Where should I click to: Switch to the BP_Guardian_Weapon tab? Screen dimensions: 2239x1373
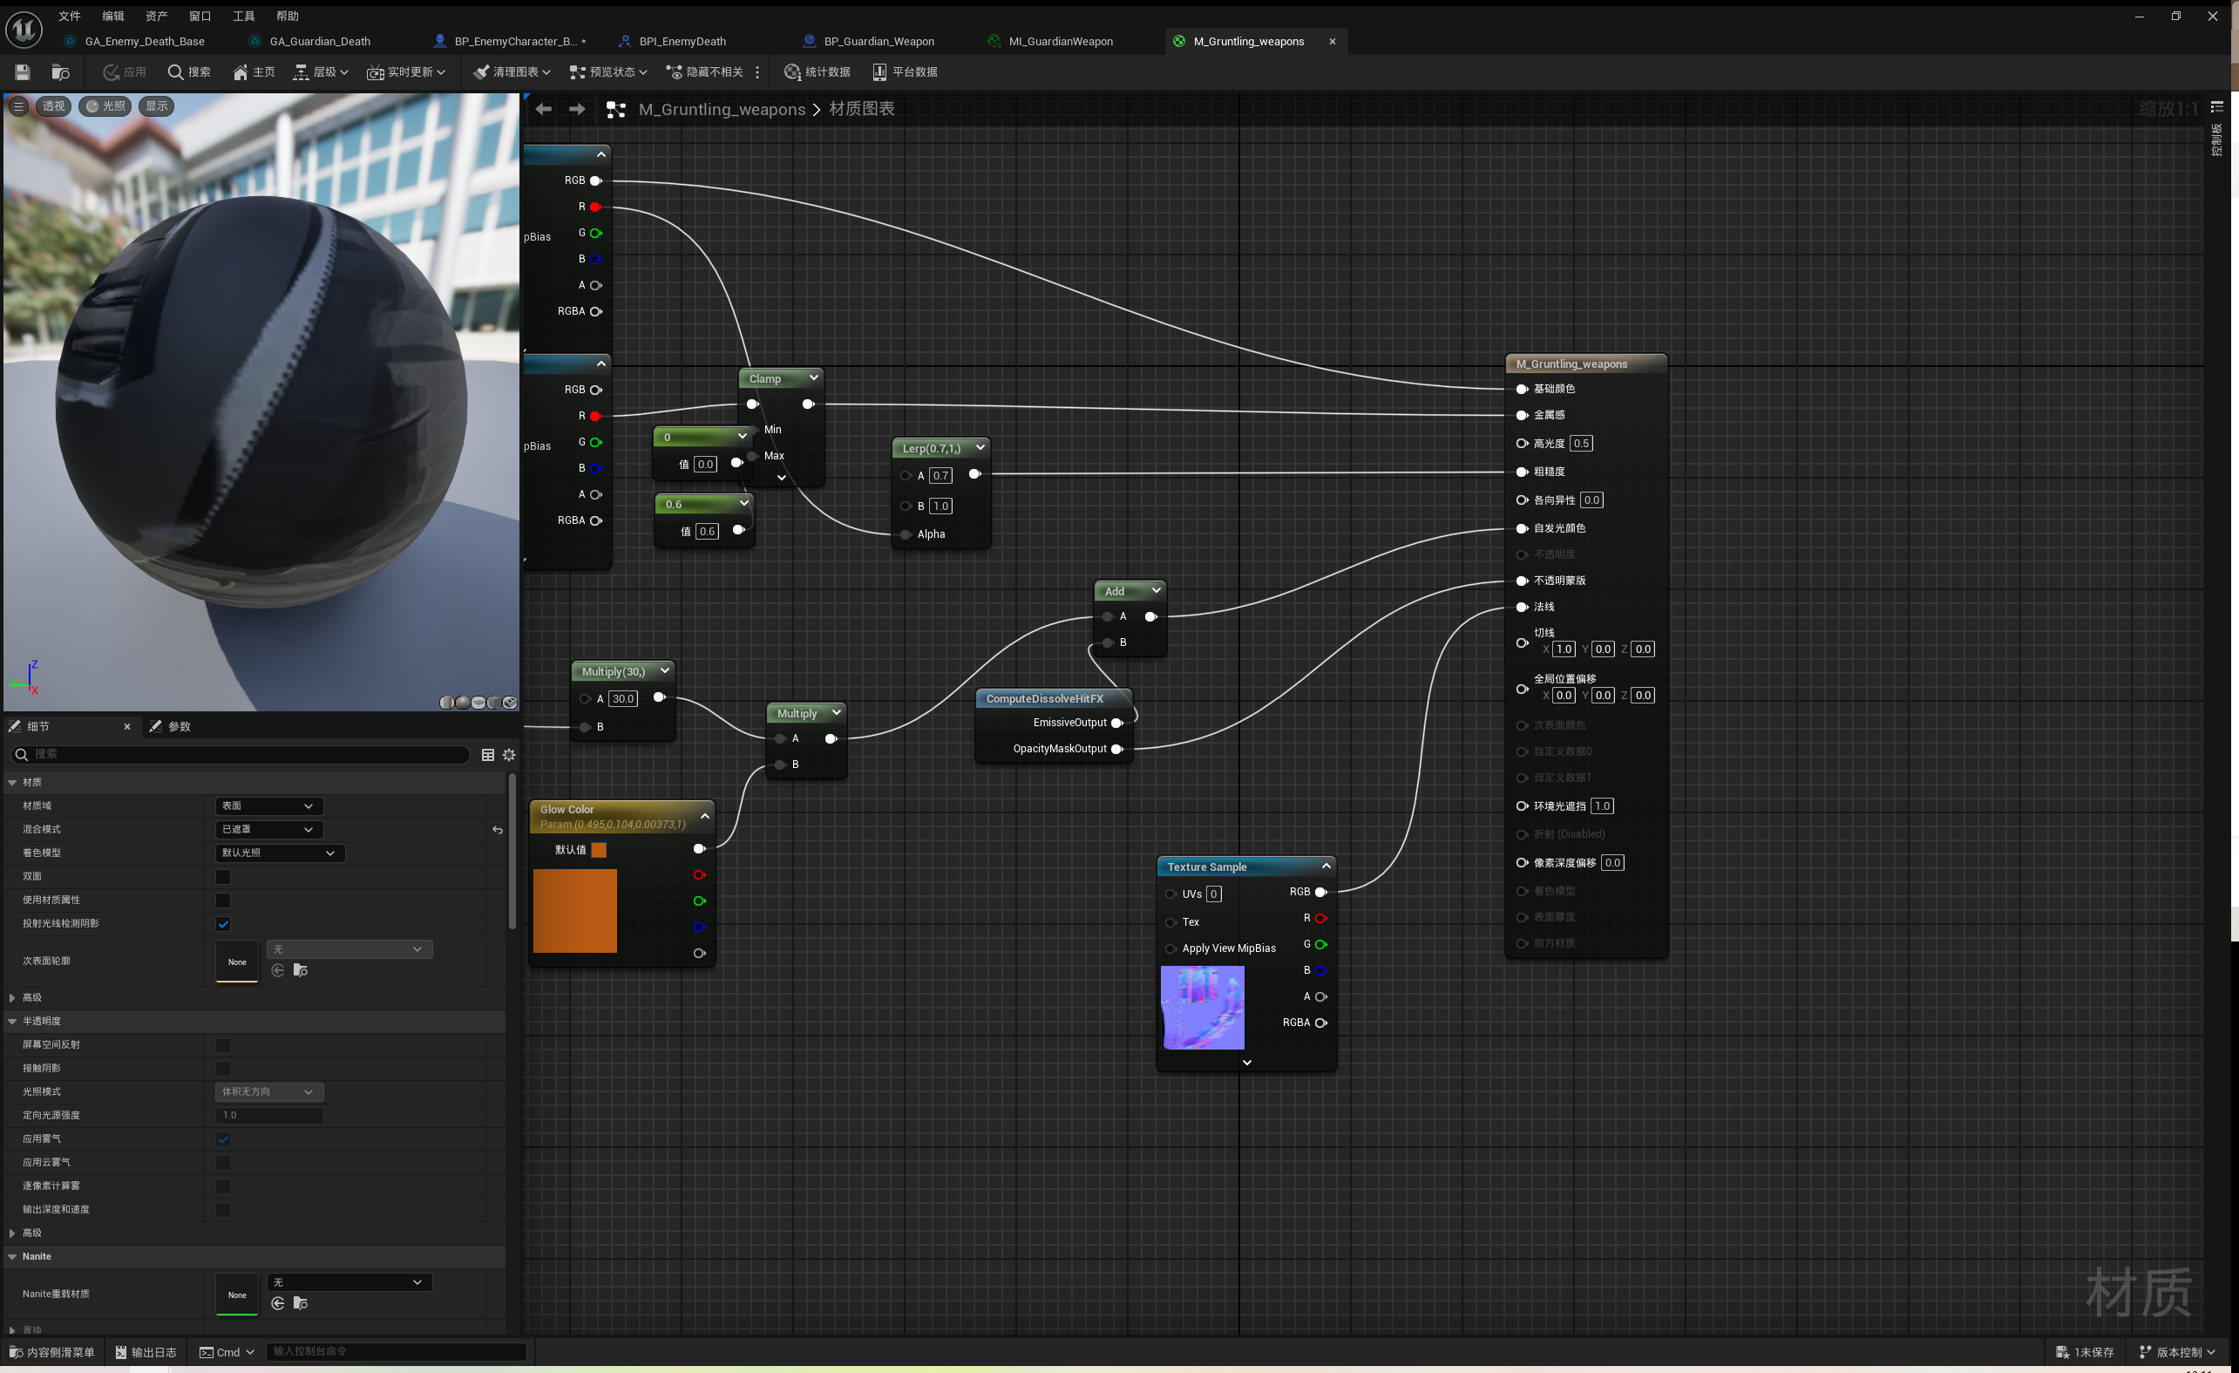coord(878,41)
